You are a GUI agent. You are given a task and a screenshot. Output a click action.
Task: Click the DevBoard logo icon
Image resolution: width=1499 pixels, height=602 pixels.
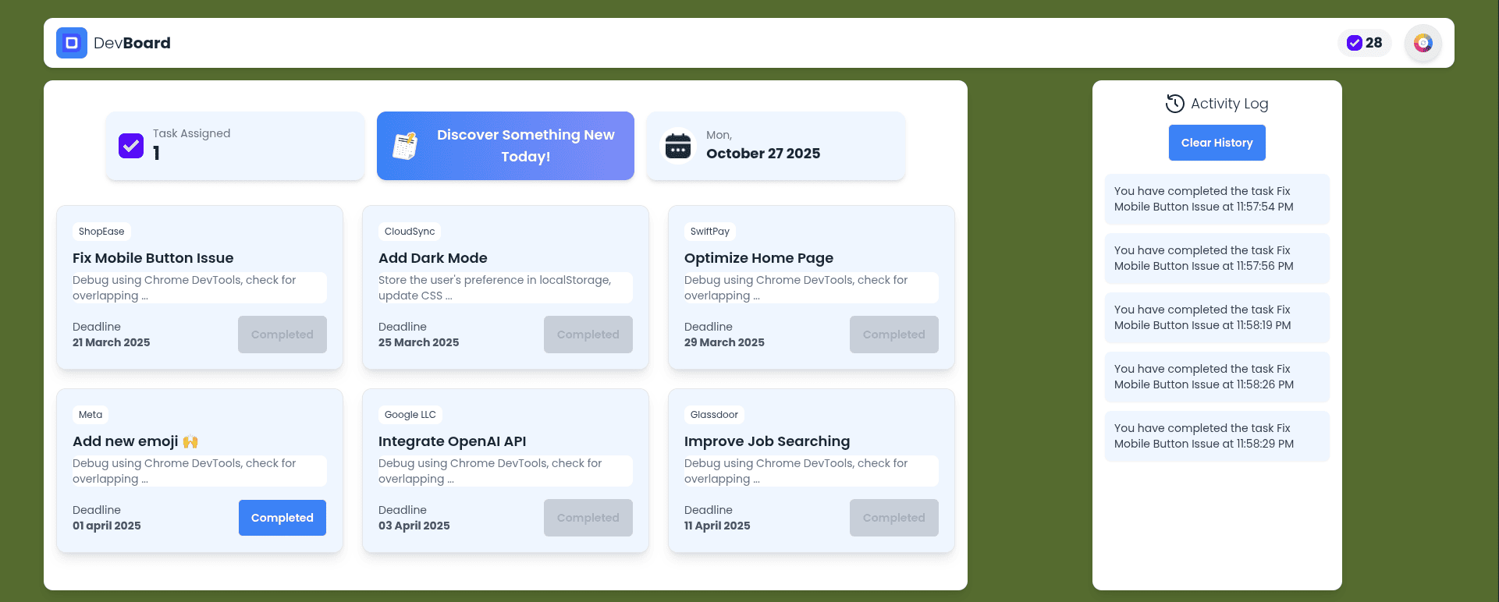click(72, 43)
